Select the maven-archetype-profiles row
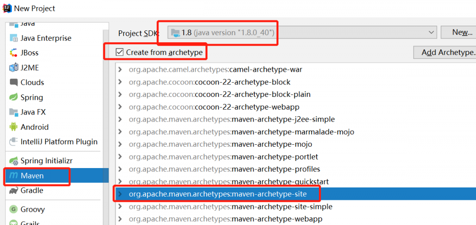This screenshot has width=476, height=225. (x=296, y=169)
